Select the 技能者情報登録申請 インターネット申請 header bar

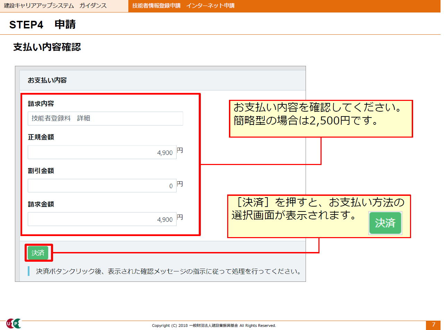click(183, 6)
